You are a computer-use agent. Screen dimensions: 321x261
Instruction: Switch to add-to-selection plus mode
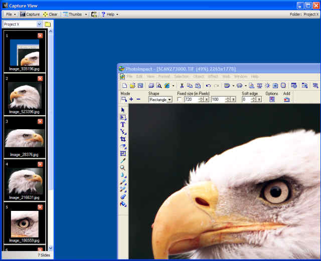131,99
